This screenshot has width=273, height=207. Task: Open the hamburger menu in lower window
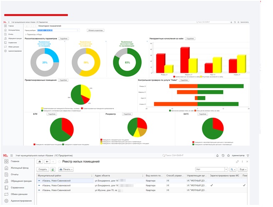12,156
